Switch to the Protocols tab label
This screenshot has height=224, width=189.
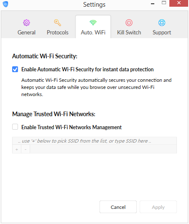coord(58,33)
